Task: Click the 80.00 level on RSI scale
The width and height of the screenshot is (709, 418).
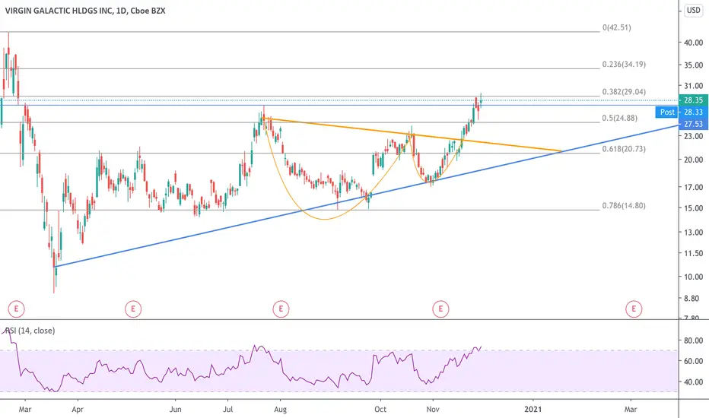Action: click(x=693, y=340)
